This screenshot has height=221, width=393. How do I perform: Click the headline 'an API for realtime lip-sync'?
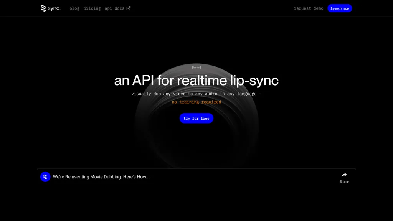point(196,81)
